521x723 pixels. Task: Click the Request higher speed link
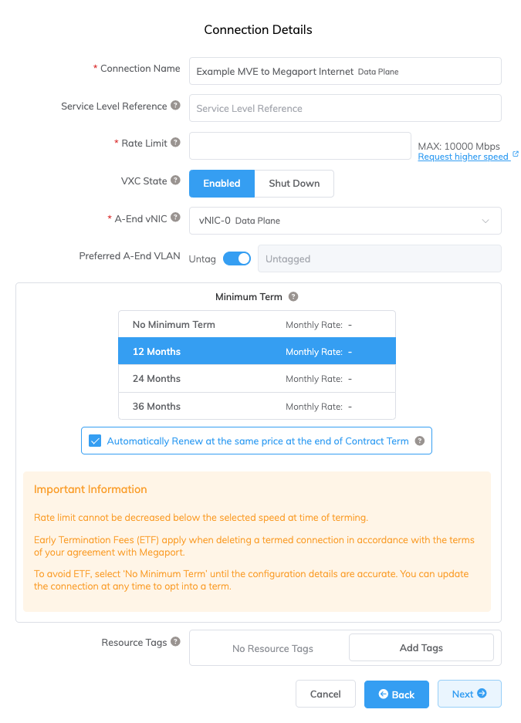(462, 156)
